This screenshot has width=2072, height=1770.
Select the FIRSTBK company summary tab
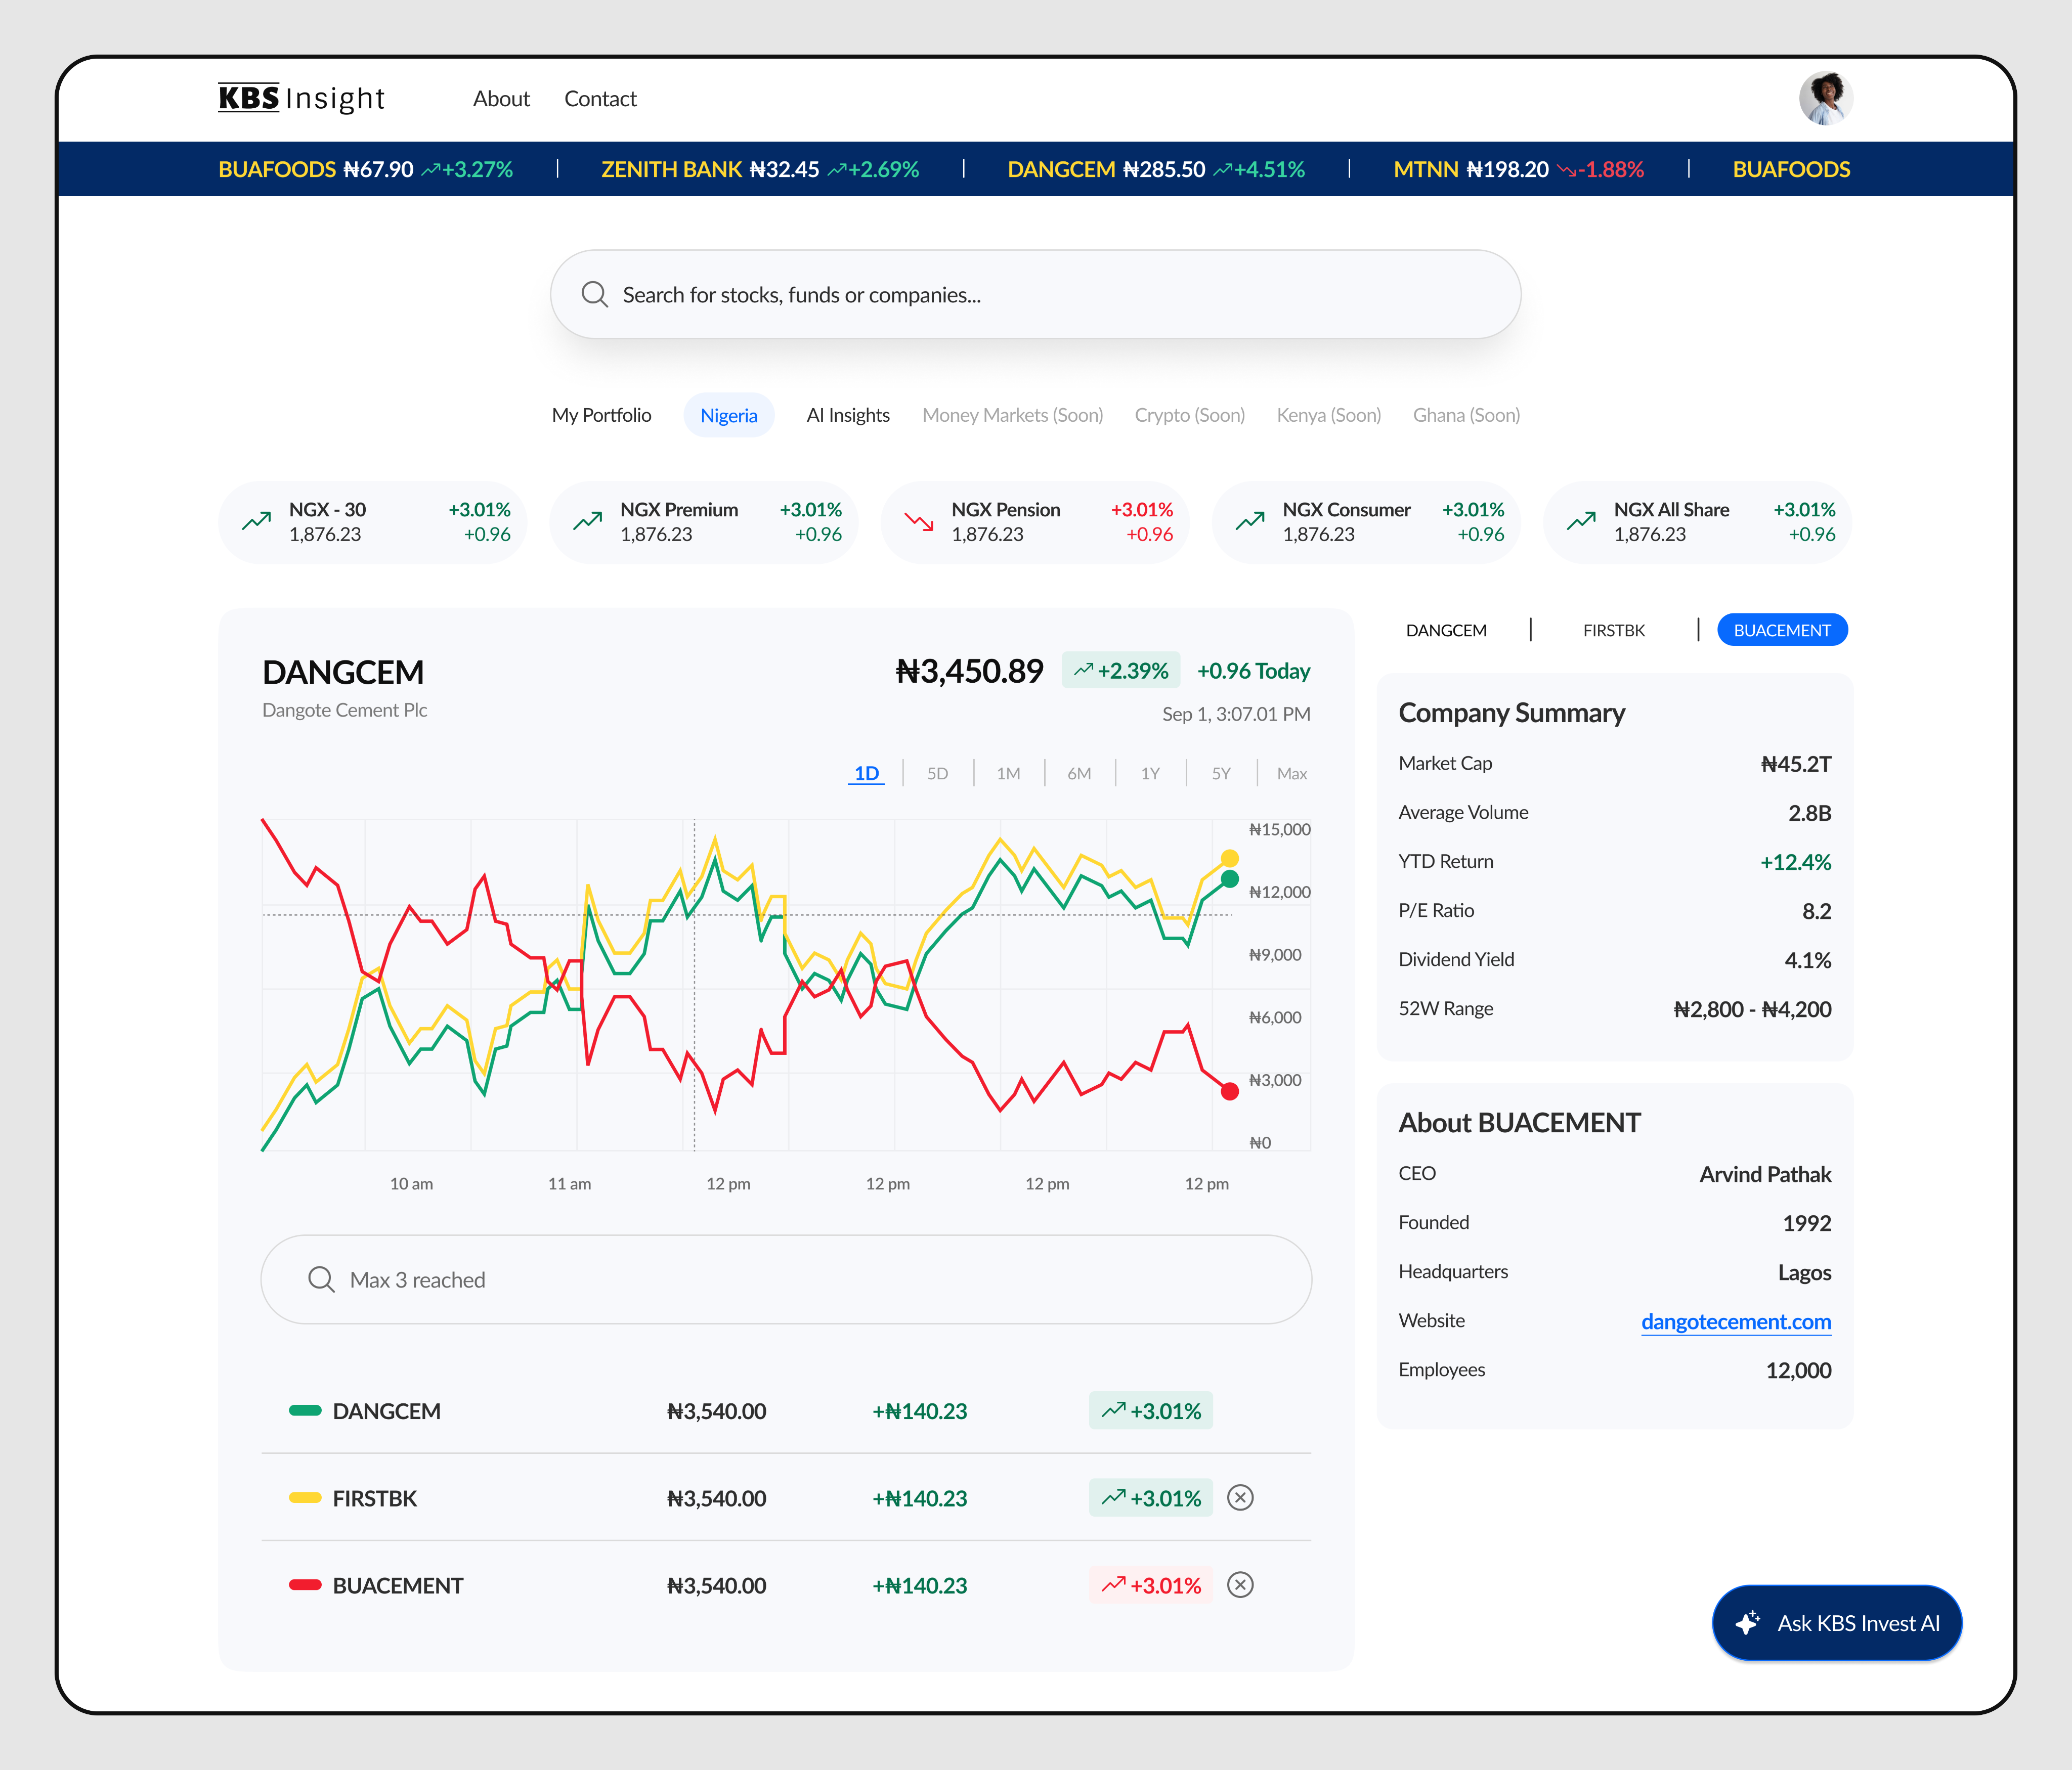click(x=1613, y=631)
